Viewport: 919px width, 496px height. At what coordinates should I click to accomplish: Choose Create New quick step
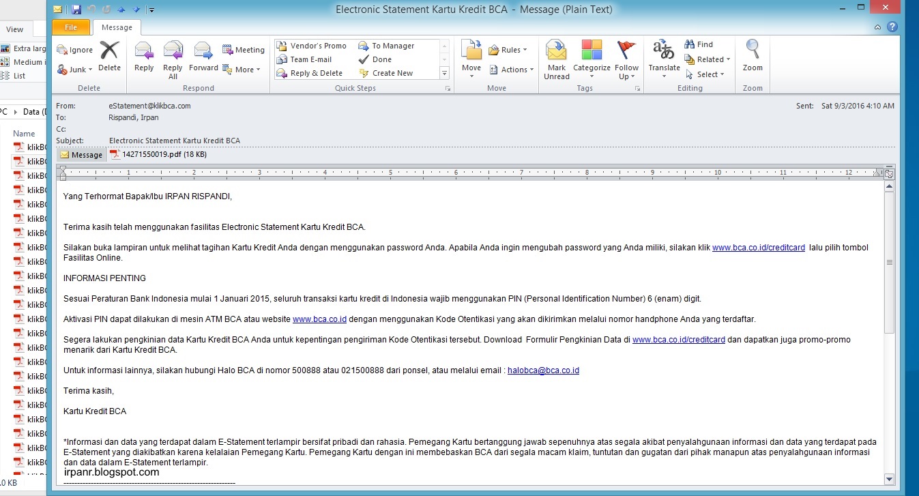pyautogui.click(x=385, y=73)
